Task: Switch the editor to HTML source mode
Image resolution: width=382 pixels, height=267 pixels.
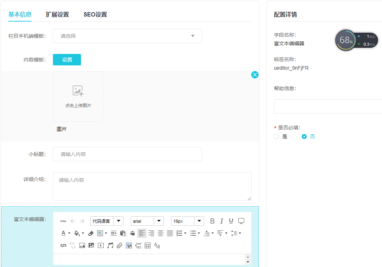Action: click(x=63, y=221)
